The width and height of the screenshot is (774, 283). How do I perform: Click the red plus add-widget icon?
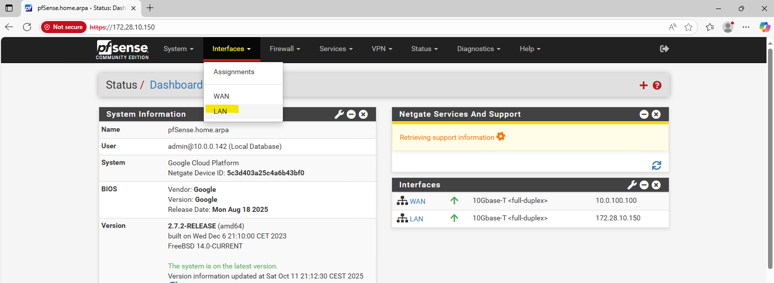click(644, 86)
